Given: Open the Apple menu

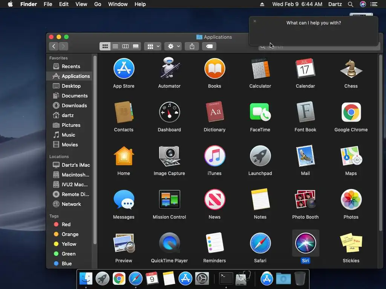Looking at the screenshot, I should [x=10, y=4].
